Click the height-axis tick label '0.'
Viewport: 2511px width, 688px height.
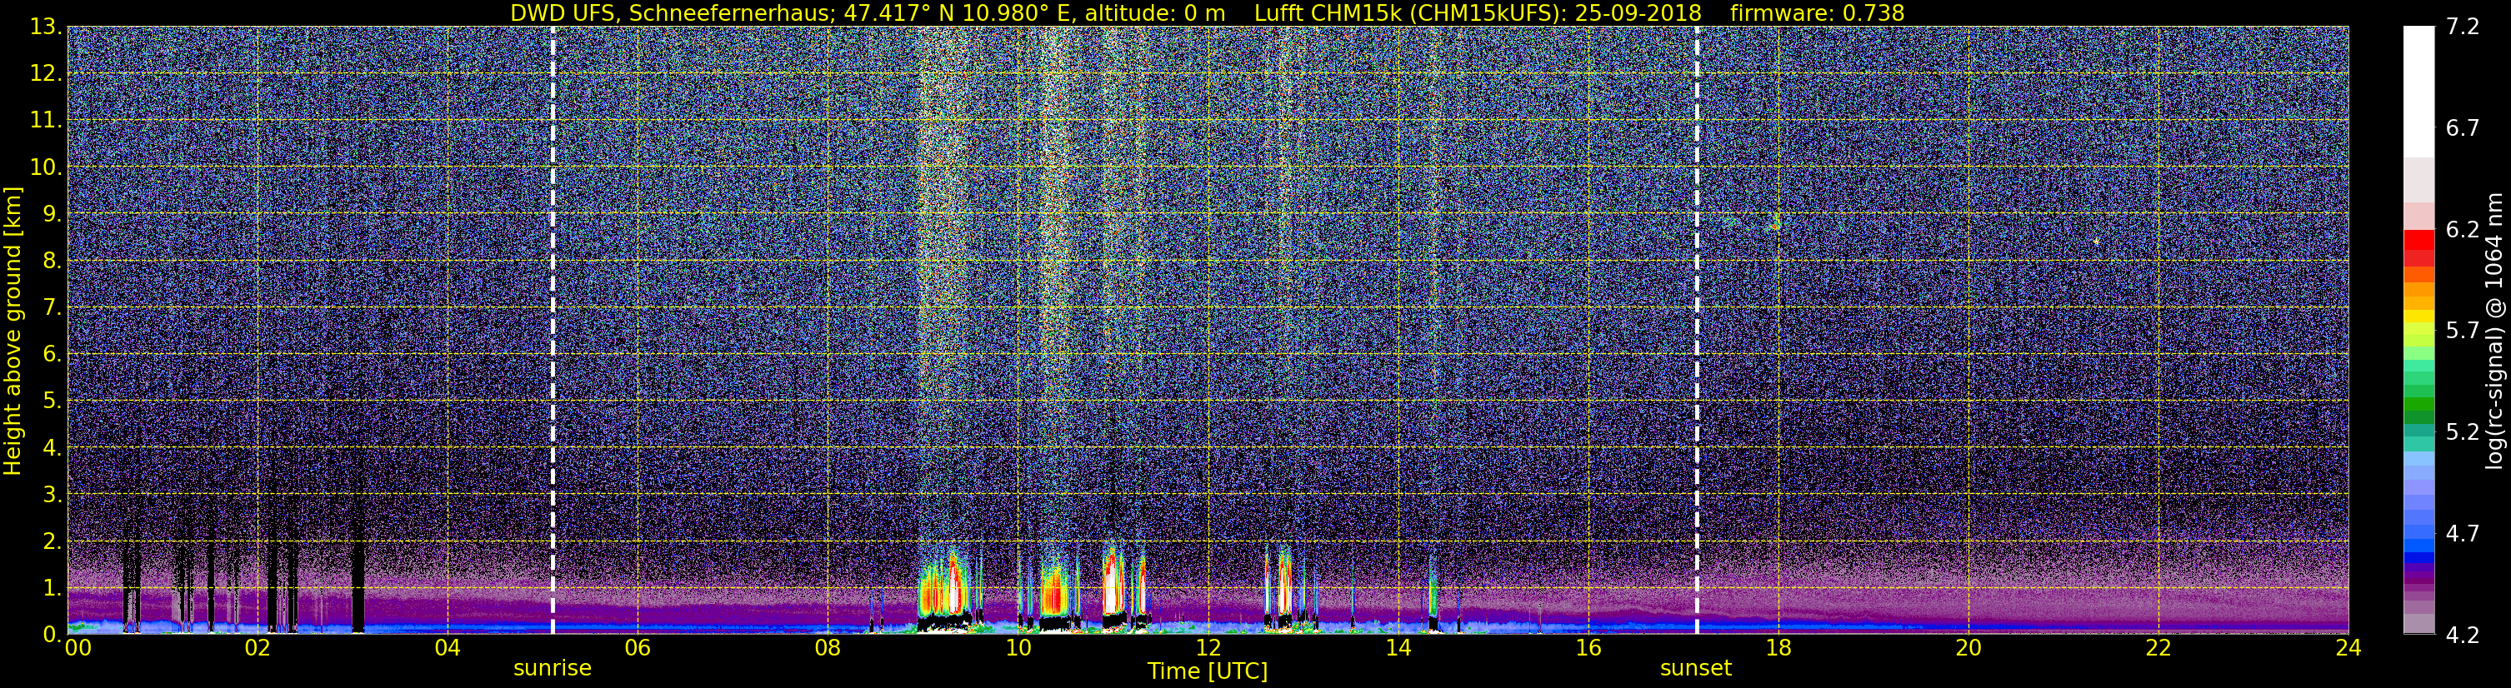pos(52,635)
